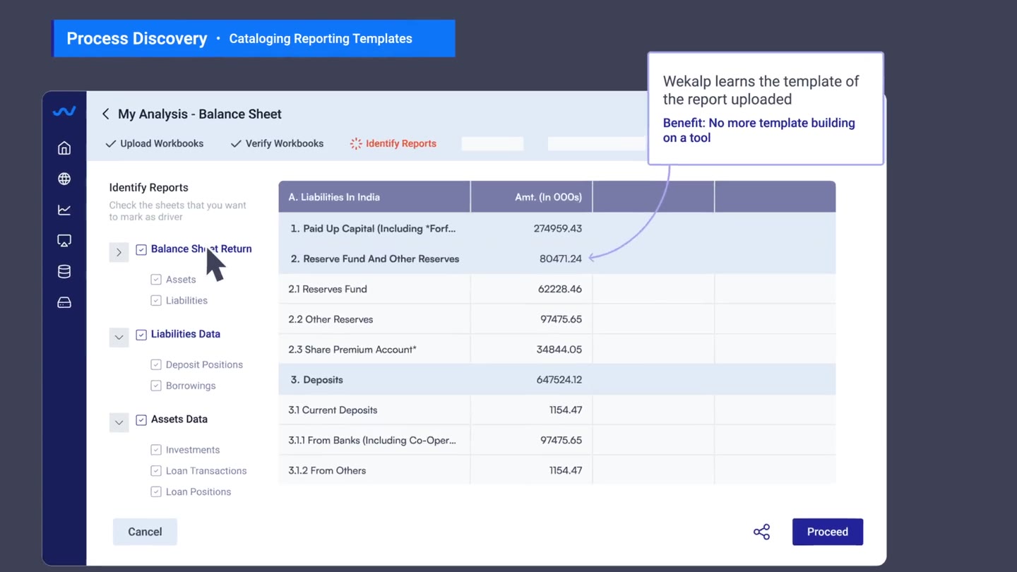Click the 'My Analysis - Balance Sheet' title
Image resolution: width=1017 pixels, height=572 pixels.
click(x=200, y=114)
